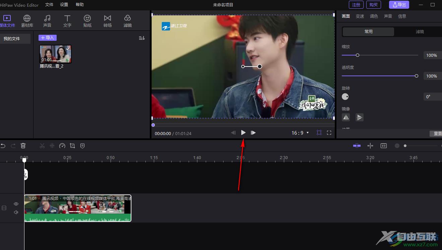This screenshot has height=250, width=442.
Task: Open the 文字 text panel
Action: (67, 21)
